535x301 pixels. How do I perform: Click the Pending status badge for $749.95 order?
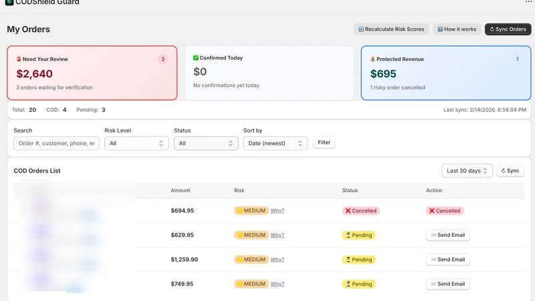pos(358,284)
